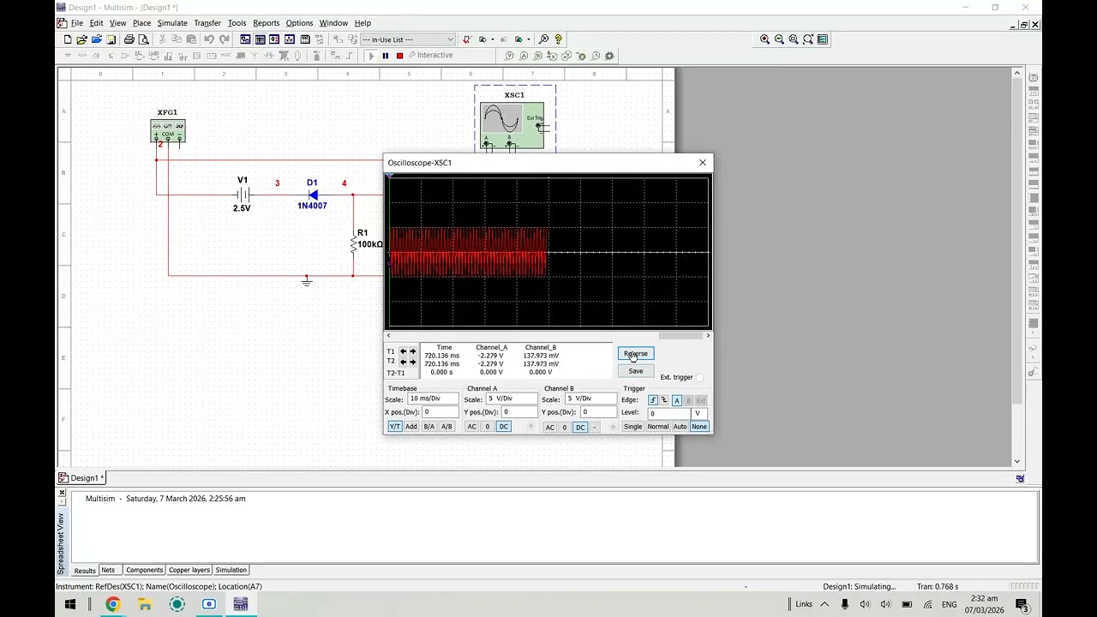1097x617 pixels.
Task: Move cursor T1 right in oscilloscope
Action: [x=412, y=351]
